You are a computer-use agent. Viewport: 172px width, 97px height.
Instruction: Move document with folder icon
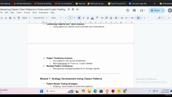pyautogui.click(x=73, y=9)
